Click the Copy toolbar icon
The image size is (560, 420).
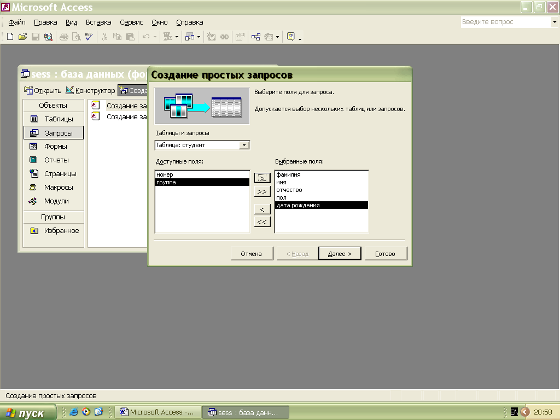[117, 37]
